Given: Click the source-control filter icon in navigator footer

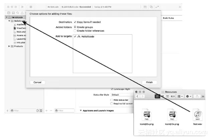Looking at the screenshot, I should 41,111.
